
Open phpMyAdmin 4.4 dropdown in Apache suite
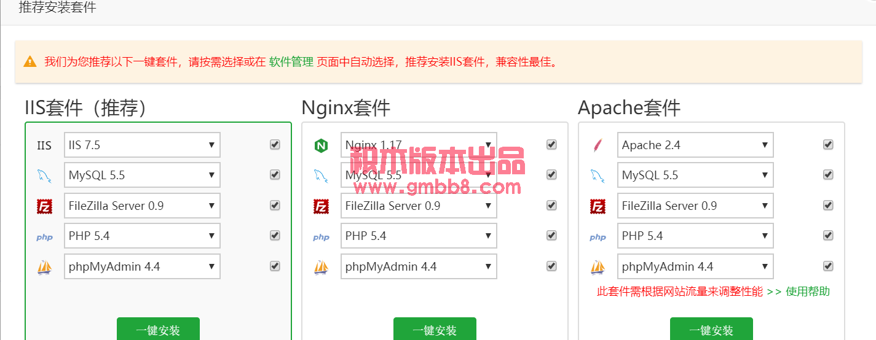[695, 266]
